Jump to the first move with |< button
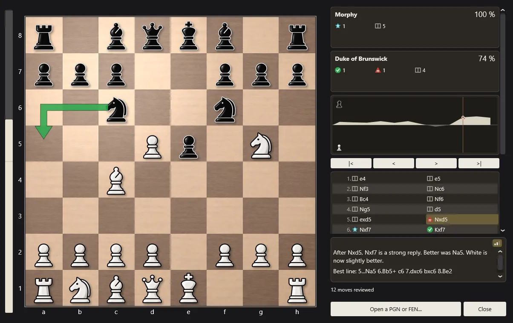This screenshot has width=513, height=323. 351,163
